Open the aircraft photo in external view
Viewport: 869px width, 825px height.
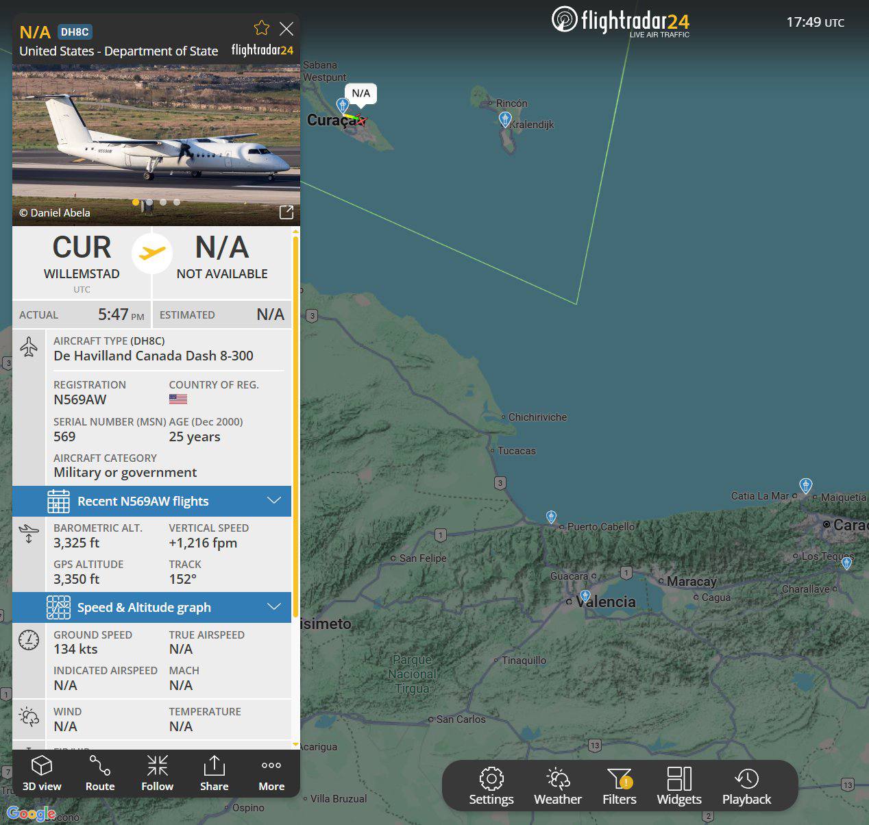pyautogui.click(x=286, y=212)
